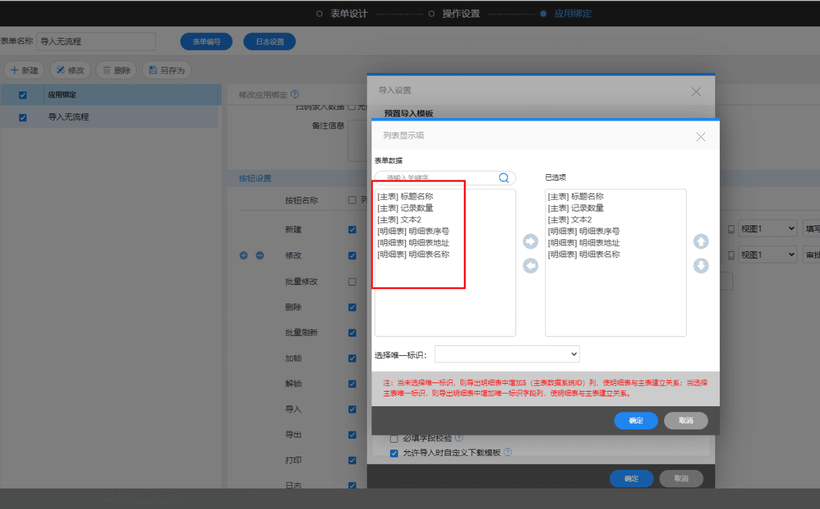Select [明细表] 明细表地址 in 表单数据 list
Image resolution: width=820 pixels, height=509 pixels.
tap(413, 243)
